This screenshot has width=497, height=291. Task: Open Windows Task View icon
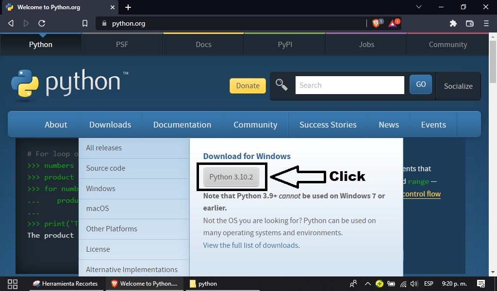click(12, 284)
